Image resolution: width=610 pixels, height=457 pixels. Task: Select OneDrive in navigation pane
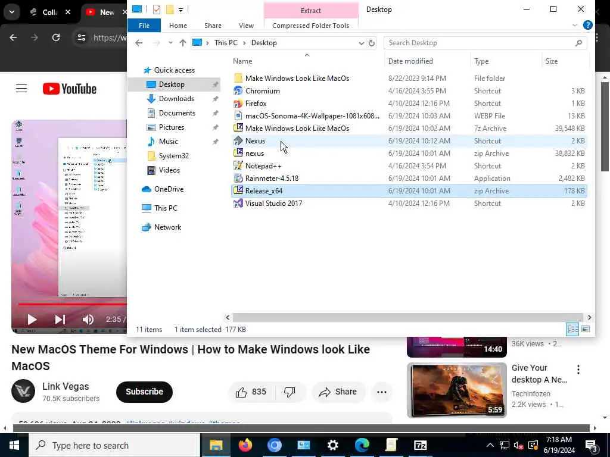pos(169,189)
